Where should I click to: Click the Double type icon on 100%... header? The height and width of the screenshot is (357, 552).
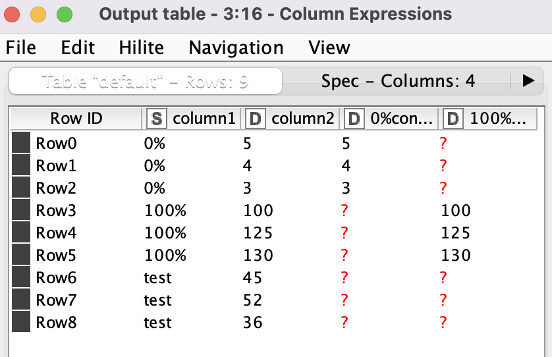(x=453, y=119)
